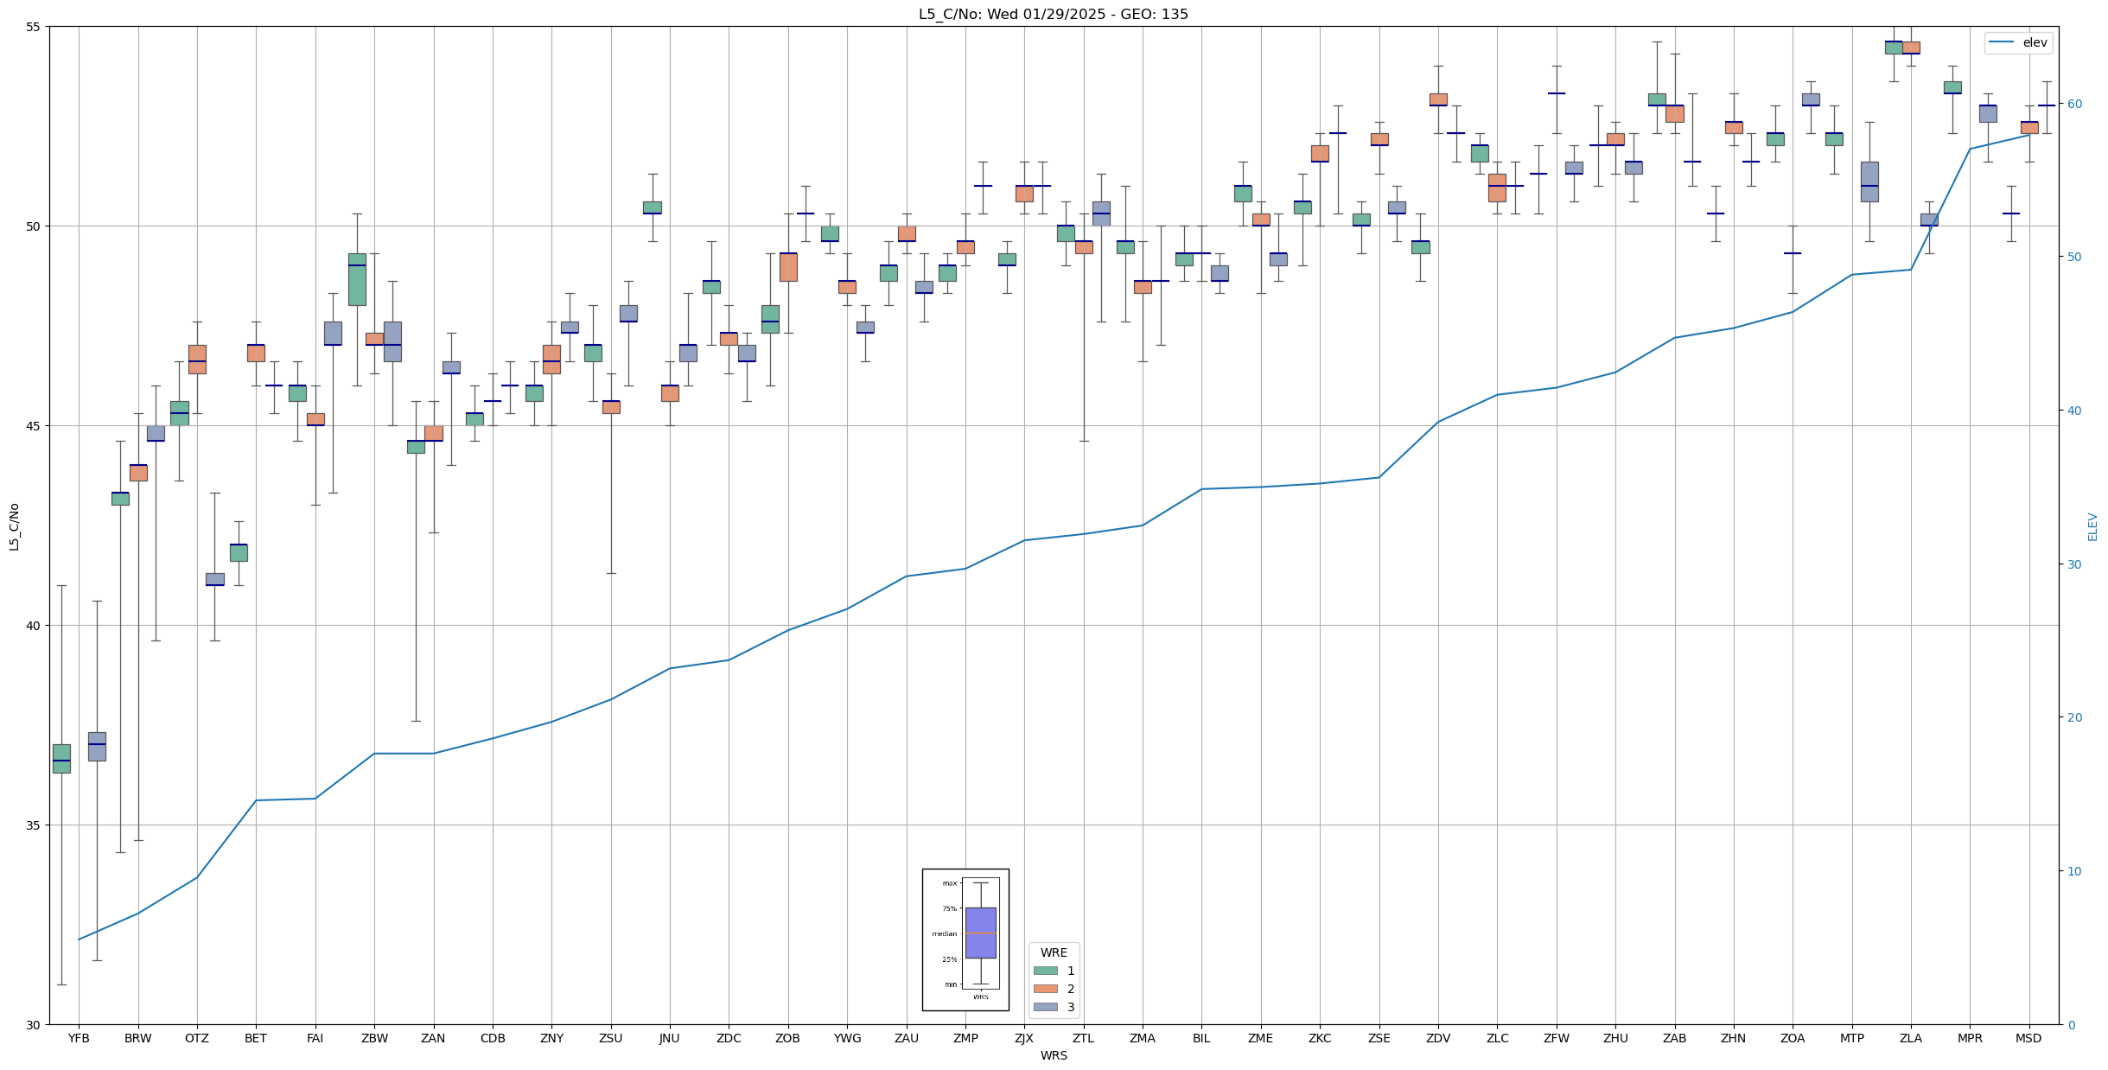The height and width of the screenshot is (1070, 2108).
Task: Click the 'median' label in the inset key
Action: click(x=944, y=933)
